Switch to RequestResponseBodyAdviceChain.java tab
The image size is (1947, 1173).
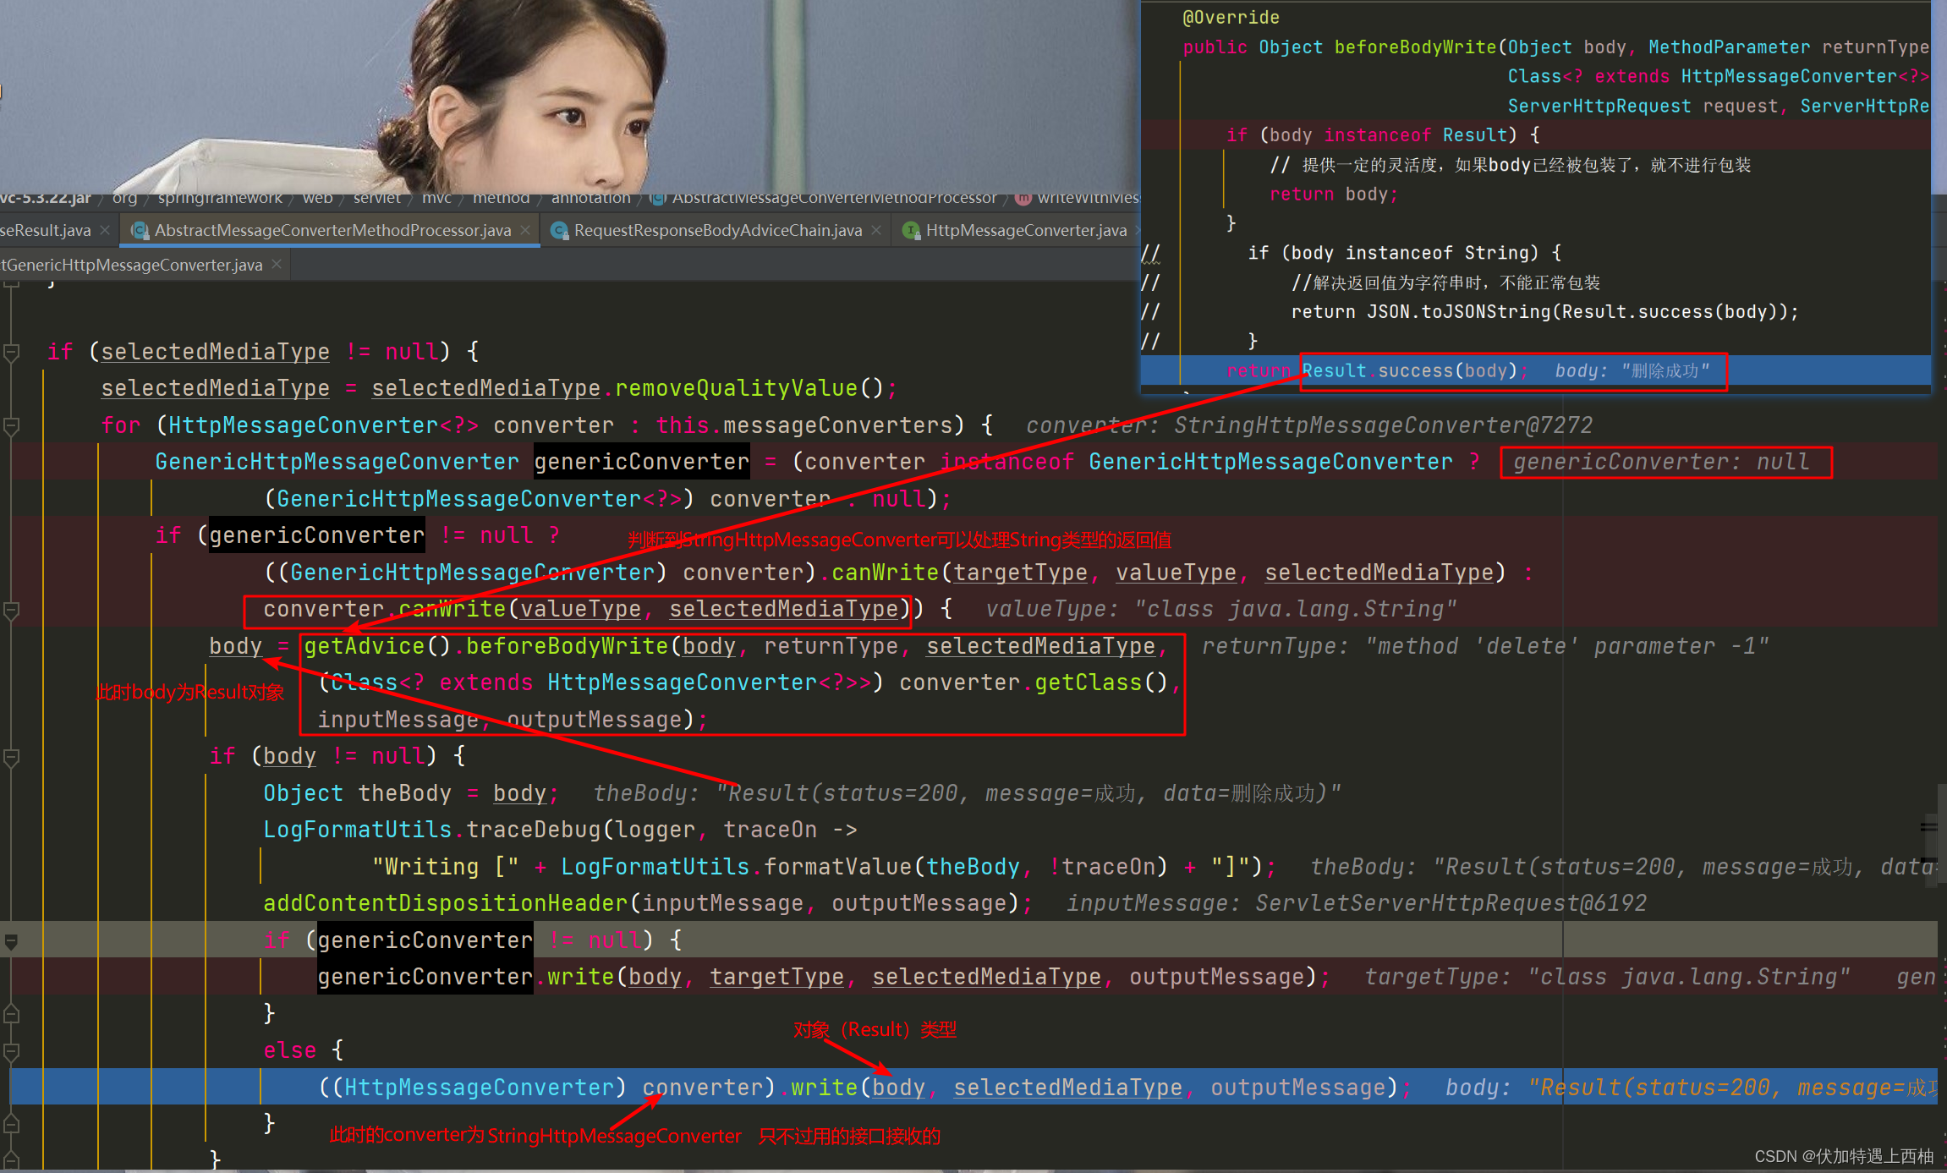(x=717, y=230)
